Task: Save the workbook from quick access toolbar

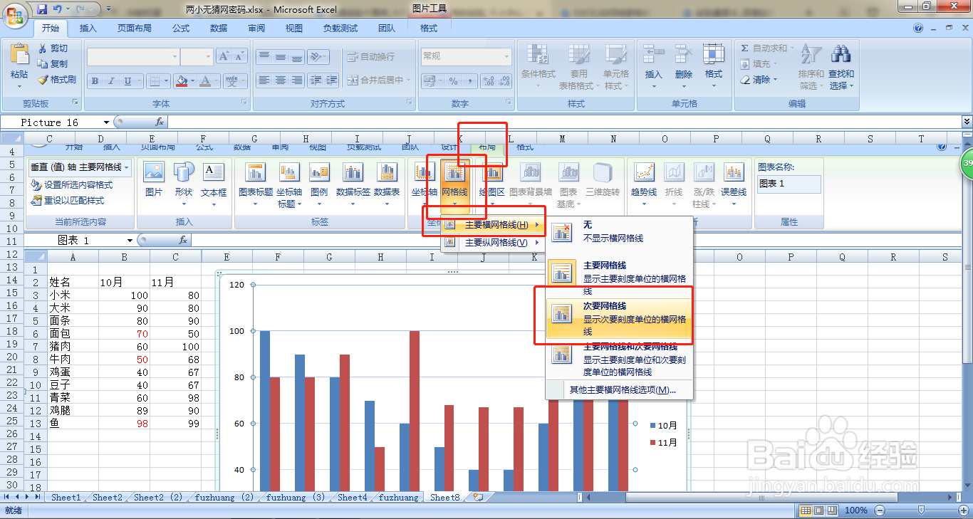Action: (42, 9)
